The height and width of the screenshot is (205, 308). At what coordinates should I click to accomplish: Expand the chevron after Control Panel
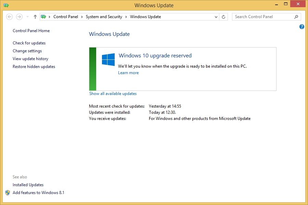(x=82, y=17)
